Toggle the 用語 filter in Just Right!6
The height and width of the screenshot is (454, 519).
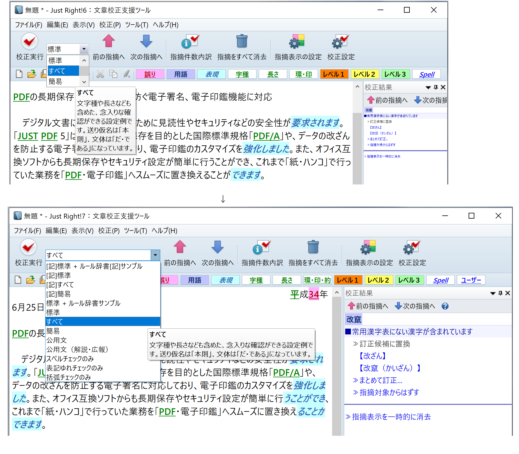181,74
